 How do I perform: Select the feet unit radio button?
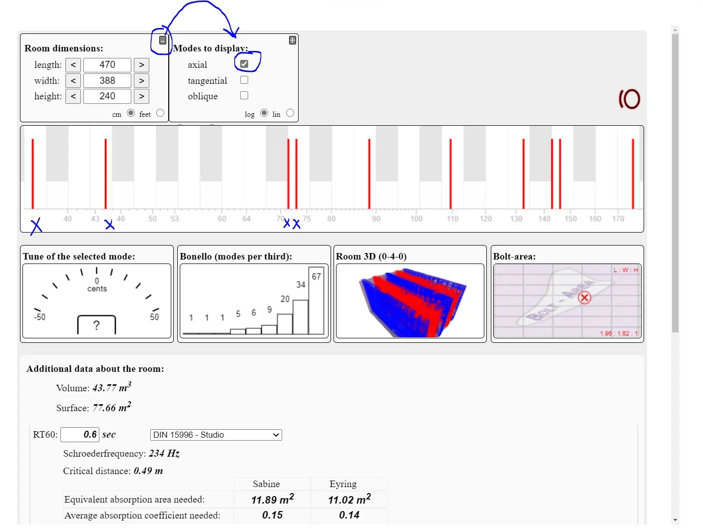pos(160,113)
